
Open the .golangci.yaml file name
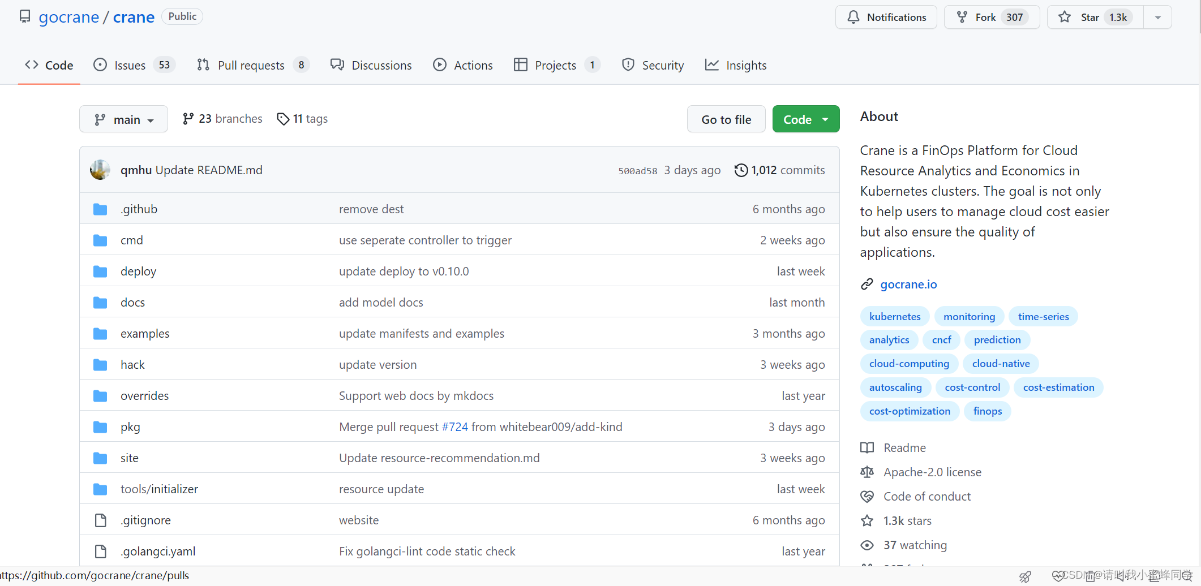158,551
